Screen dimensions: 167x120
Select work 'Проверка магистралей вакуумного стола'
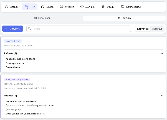tap(30, 105)
